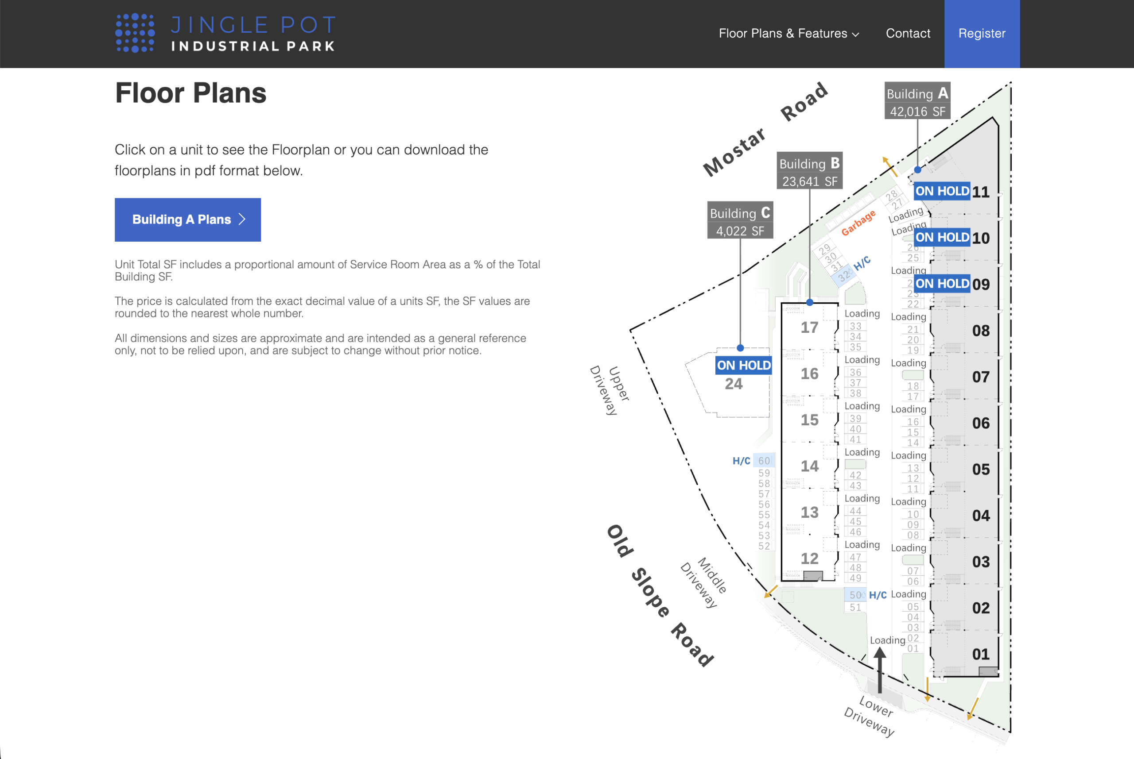Click the Jingle Pot Industrial Park title
The width and height of the screenshot is (1134, 759).
click(253, 33)
